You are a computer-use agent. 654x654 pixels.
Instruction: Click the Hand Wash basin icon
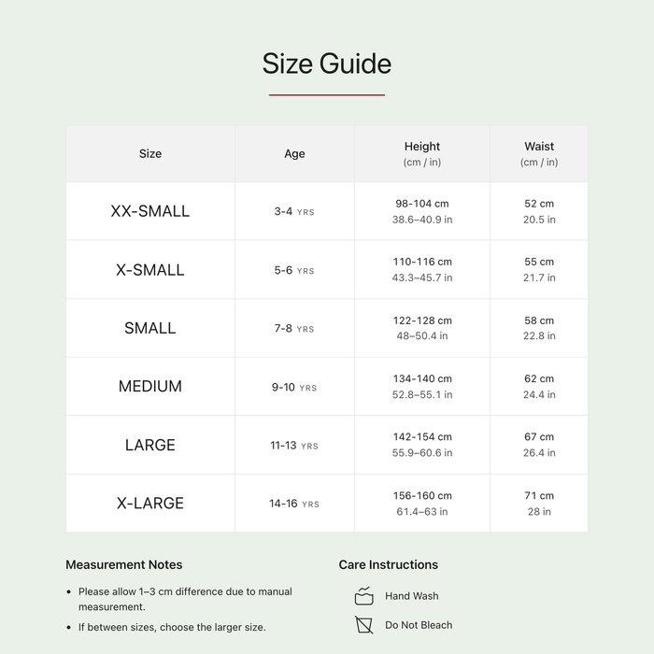[x=363, y=596]
